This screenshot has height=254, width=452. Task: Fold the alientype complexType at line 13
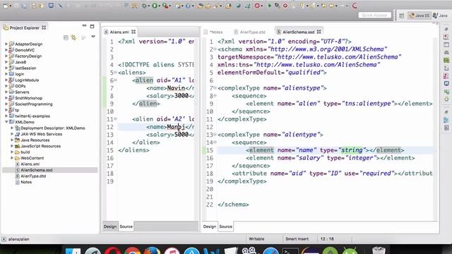215,135
